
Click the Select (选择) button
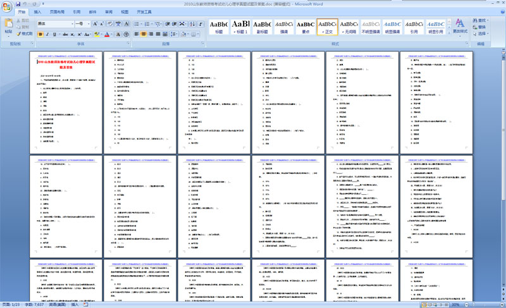[x=481, y=34]
